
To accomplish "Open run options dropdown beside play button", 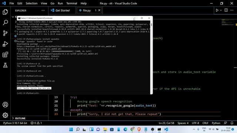I will coord(221,10).
